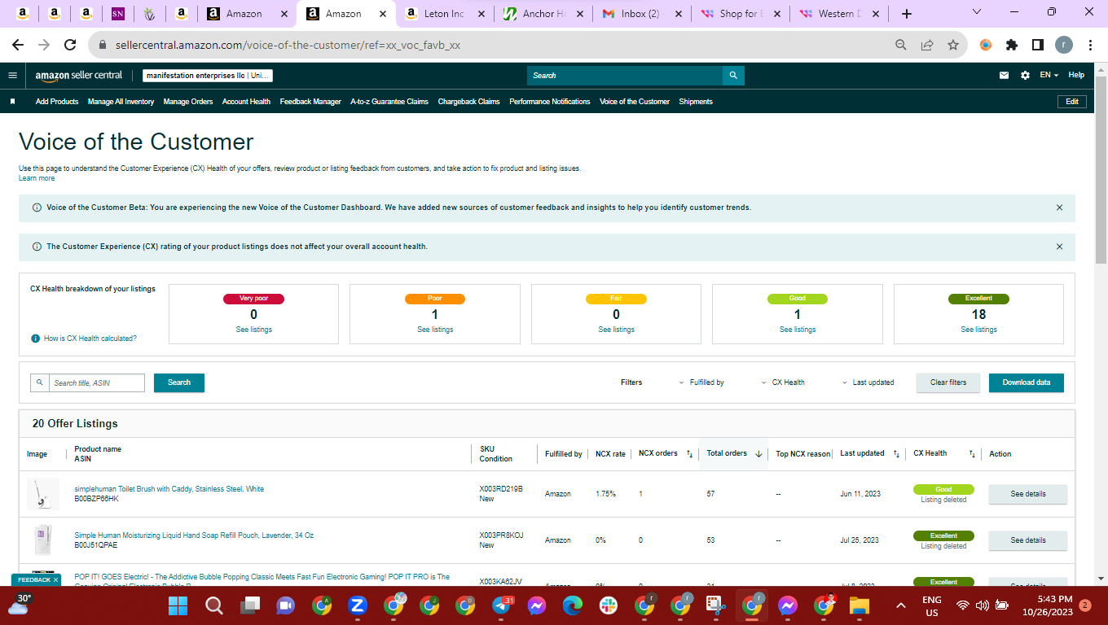Go to Manage Orders

click(x=188, y=102)
